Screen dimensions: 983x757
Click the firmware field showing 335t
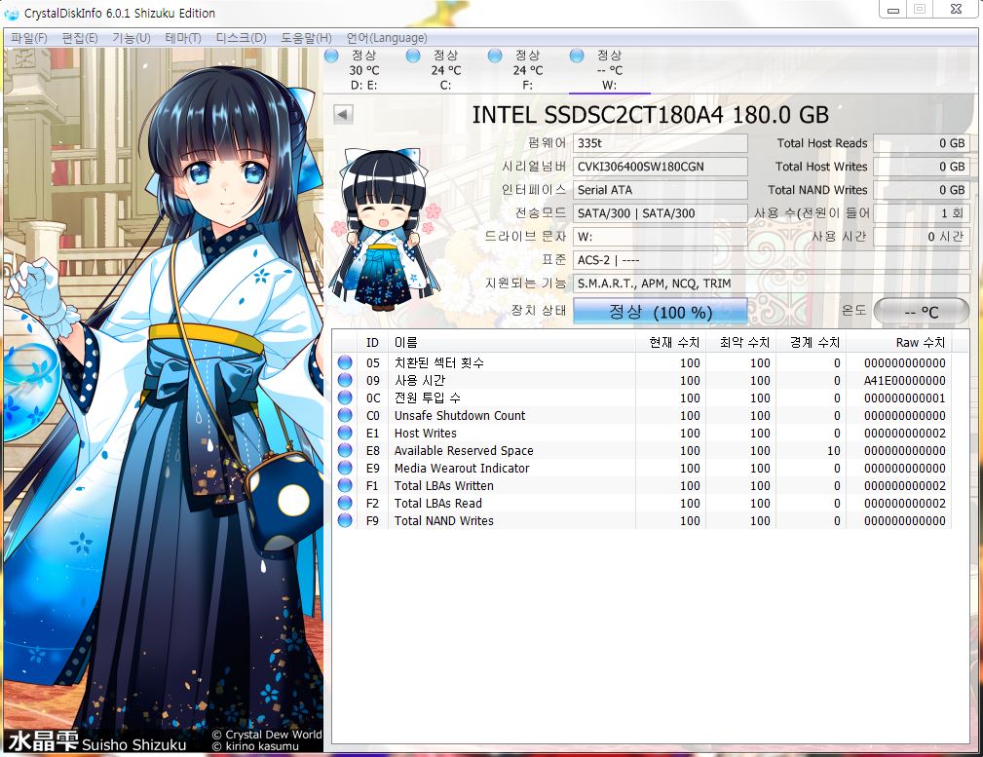coord(661,143)
